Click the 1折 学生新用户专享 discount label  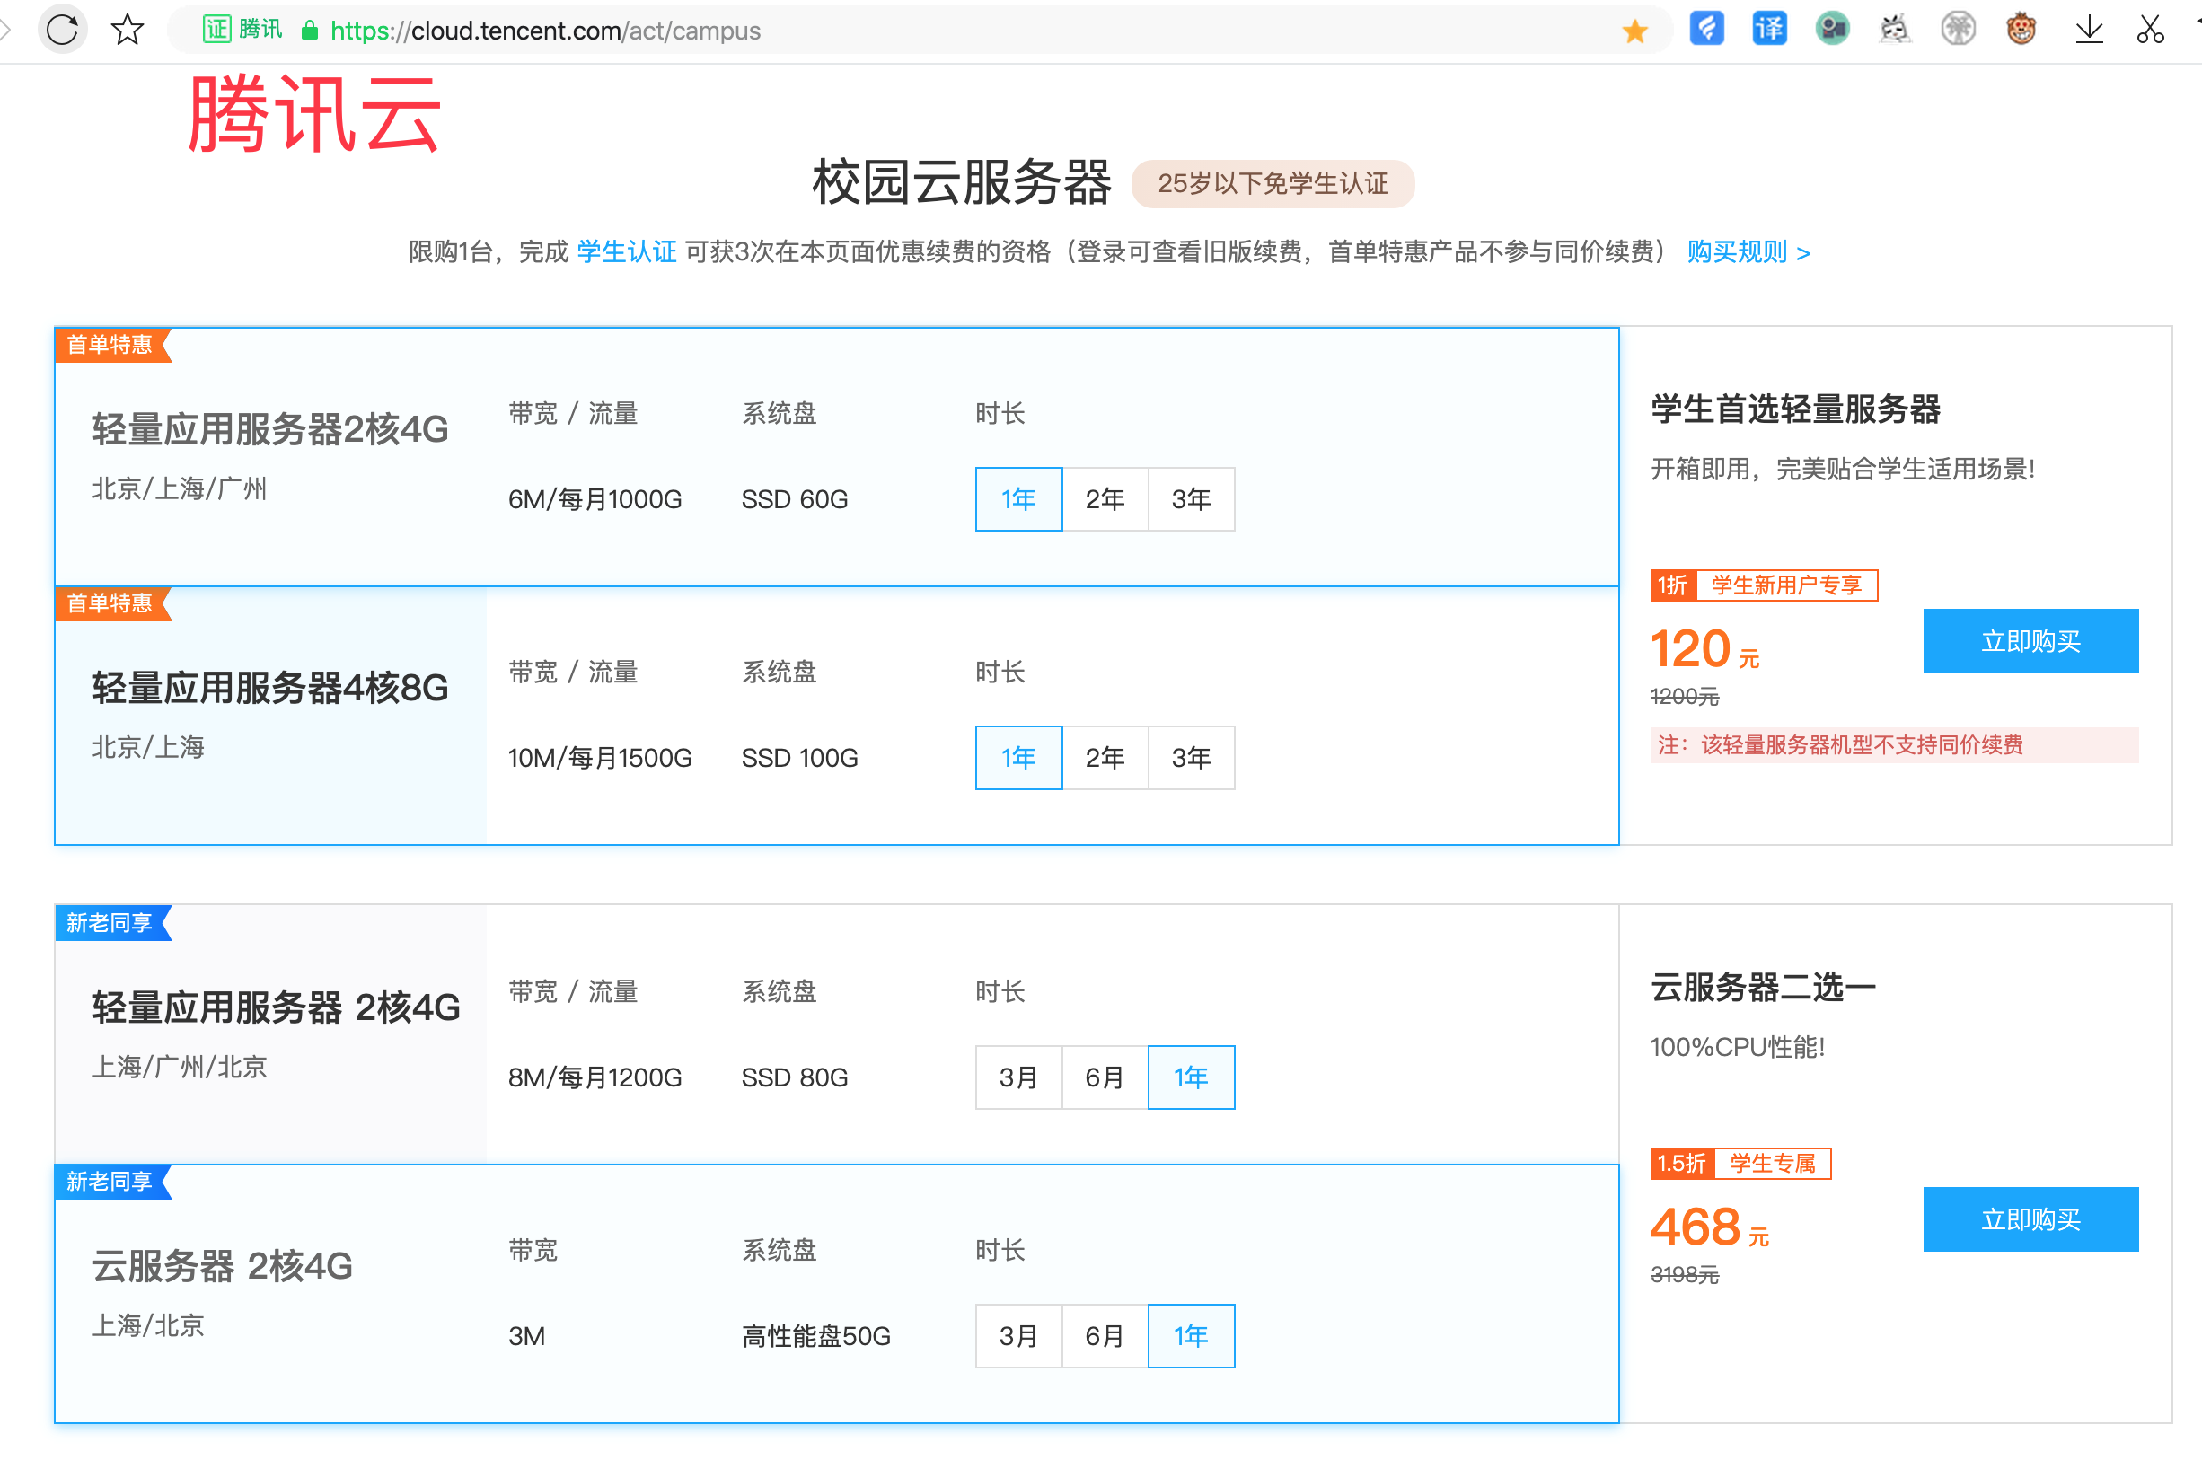(x=1764, y=585)
